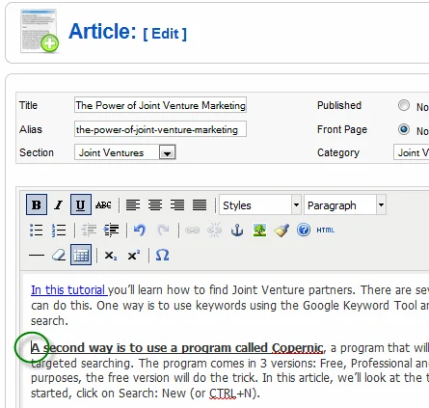Image resolution: width=429 pixels, height=408 pixels.
Task: Click the Italic formatting icon
Action: [x=59, y=204]
